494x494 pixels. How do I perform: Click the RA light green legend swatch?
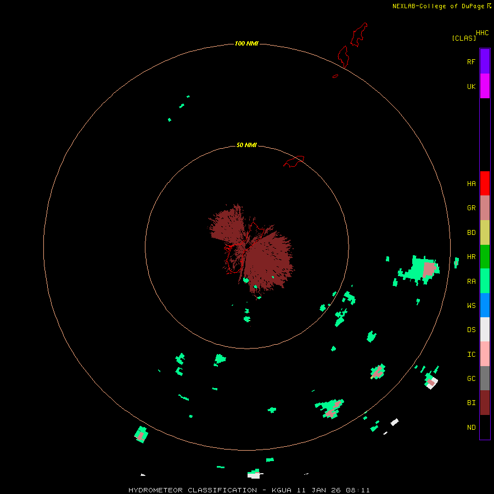pos(485,281)
